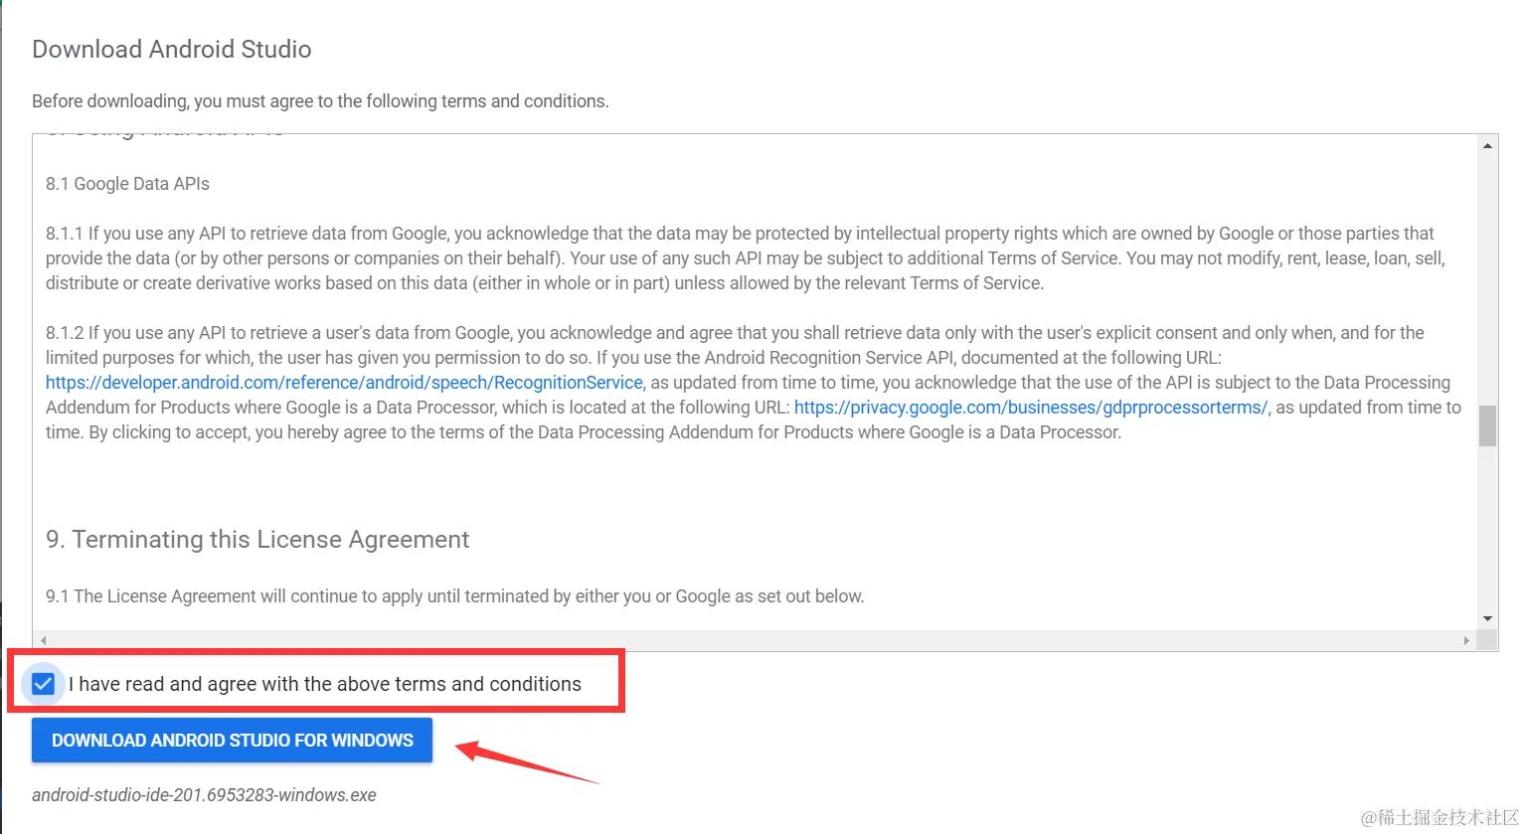The width and height of the screenshot is (1526, 834).
Task: Click scrollbar track below the vertical thumb
Action: pyautogui.click(x=1487, y=528)
